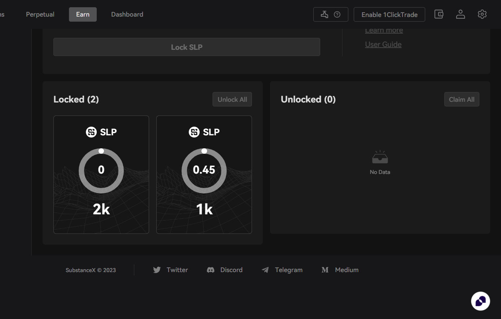
Task: Follow the Learn more link
Action: [x=384, y=30]
